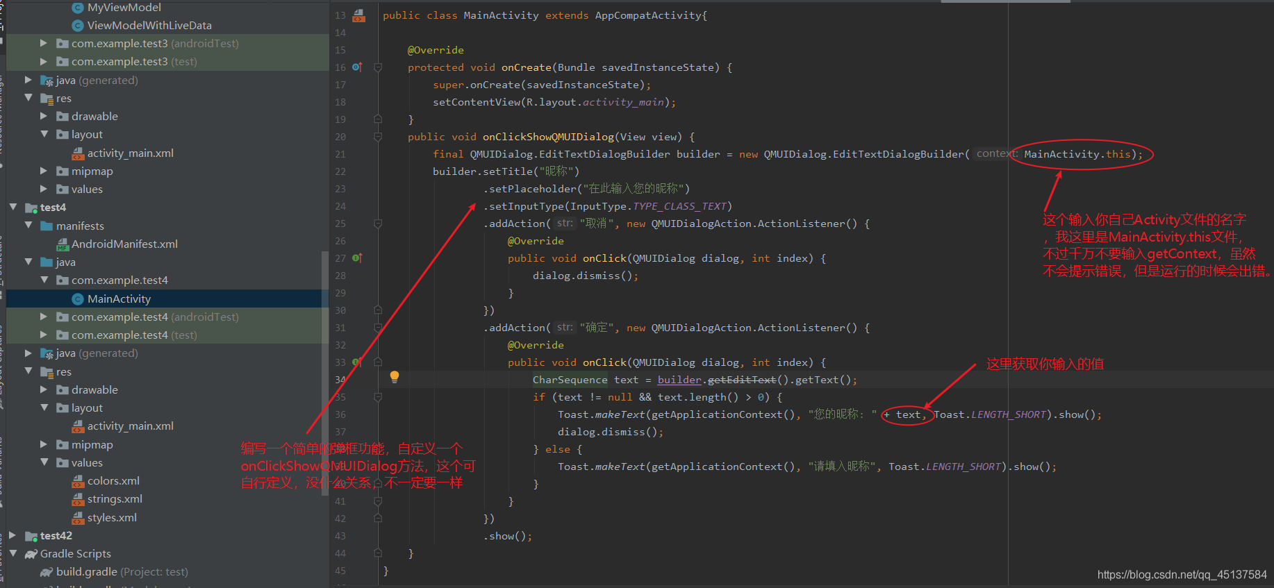Screen dimensions: 1274x588
Task: Click the build.gradle file icon
Action: coord(47,572)
